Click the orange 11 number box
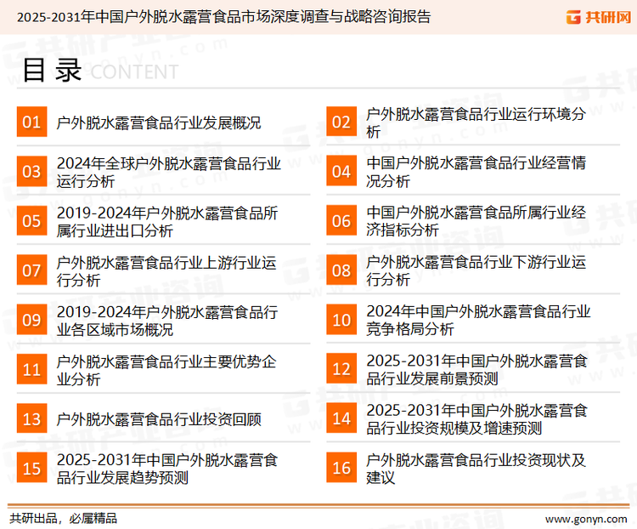The width and height of the screenshot is (637, 529). click(x=31, y=369)
